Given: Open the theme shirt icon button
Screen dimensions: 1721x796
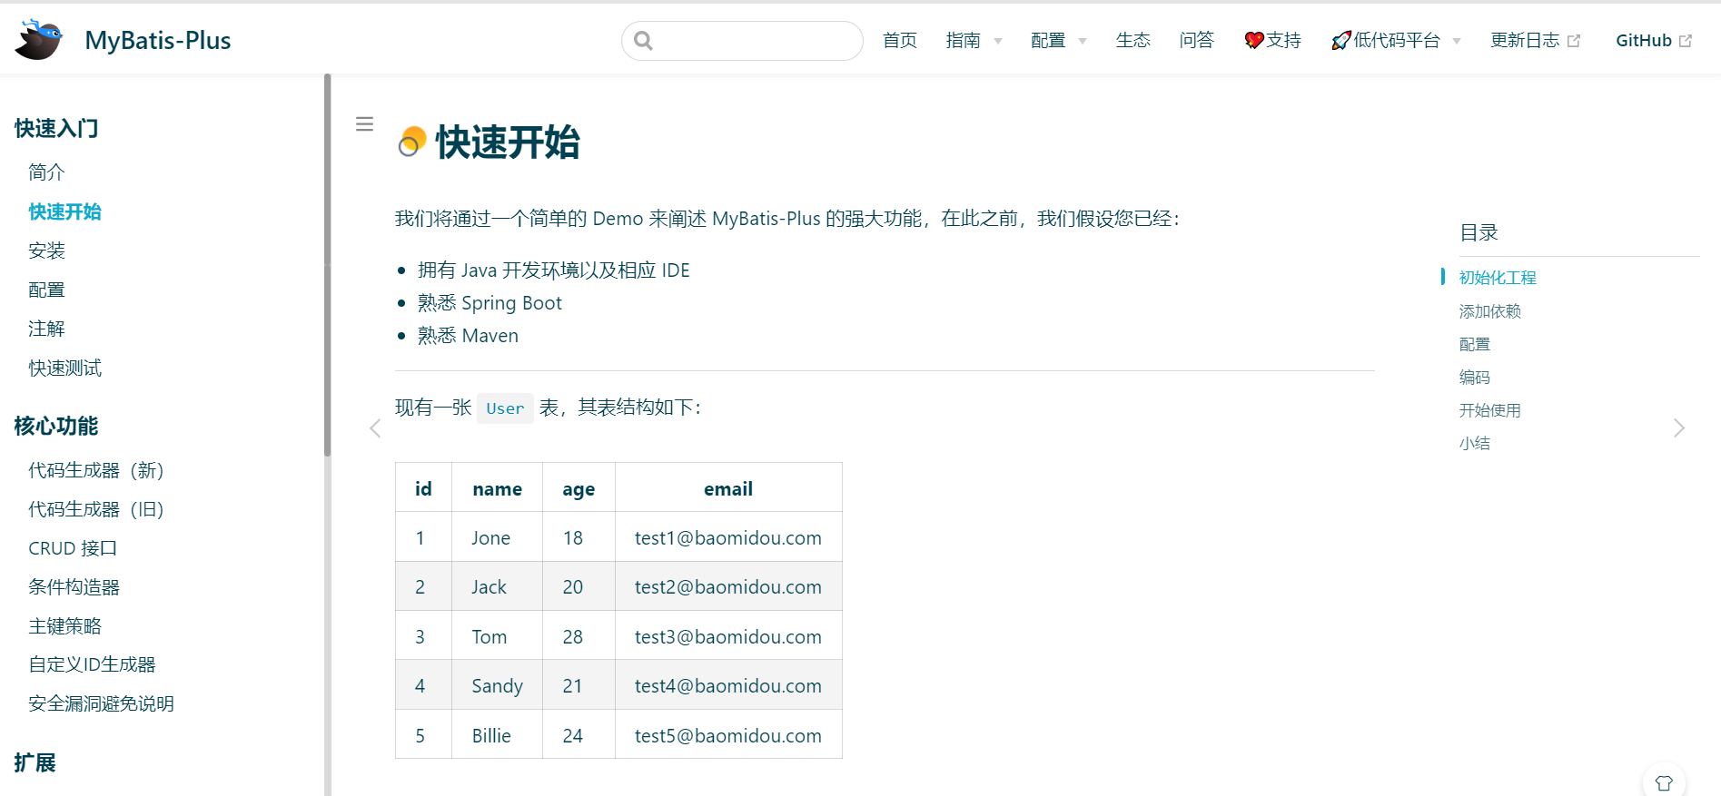Looking at the screenshot, I should pos(1664,782).
